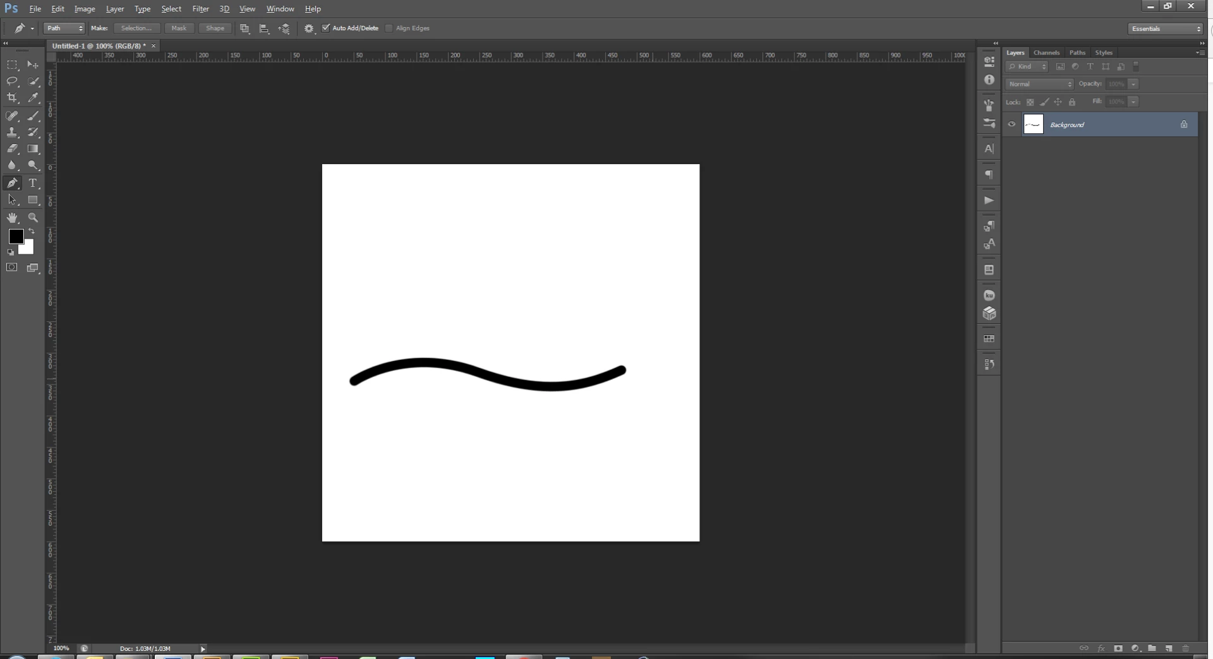
Task: Choose the Path Selection tool
Action: pyautogui.click(x=12, y=200)
